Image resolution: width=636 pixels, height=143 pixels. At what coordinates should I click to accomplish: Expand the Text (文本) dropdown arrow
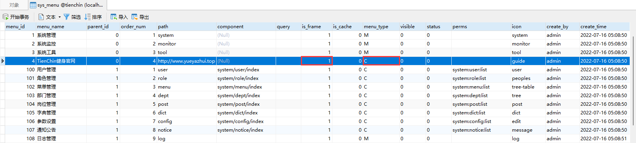pyautogui.click(x=59, y=17)
